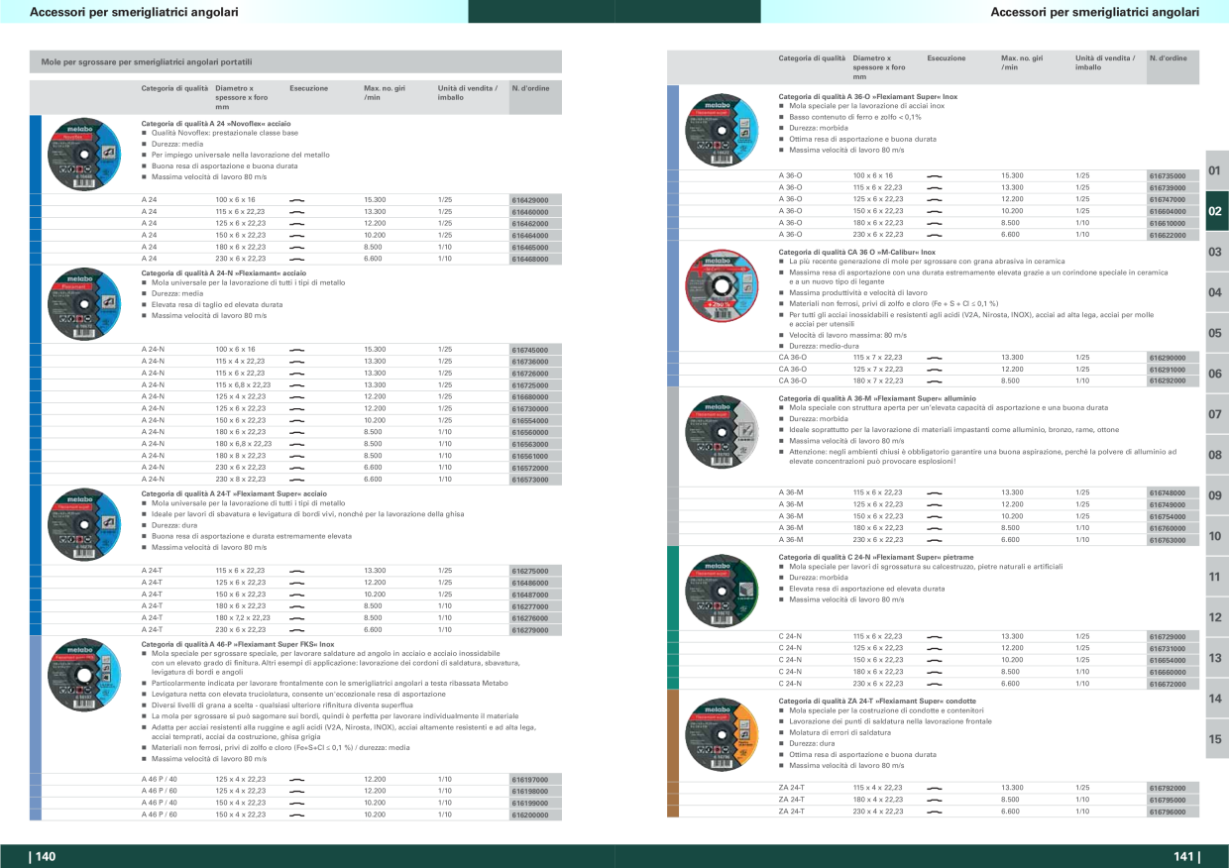1229x868 pixels.
Task: Click the right Max. no. giri column header
Action: (x=1022, y=62)
